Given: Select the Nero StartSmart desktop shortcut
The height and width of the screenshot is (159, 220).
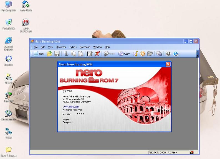Looking at the screenshot, I should pos(26,22).
